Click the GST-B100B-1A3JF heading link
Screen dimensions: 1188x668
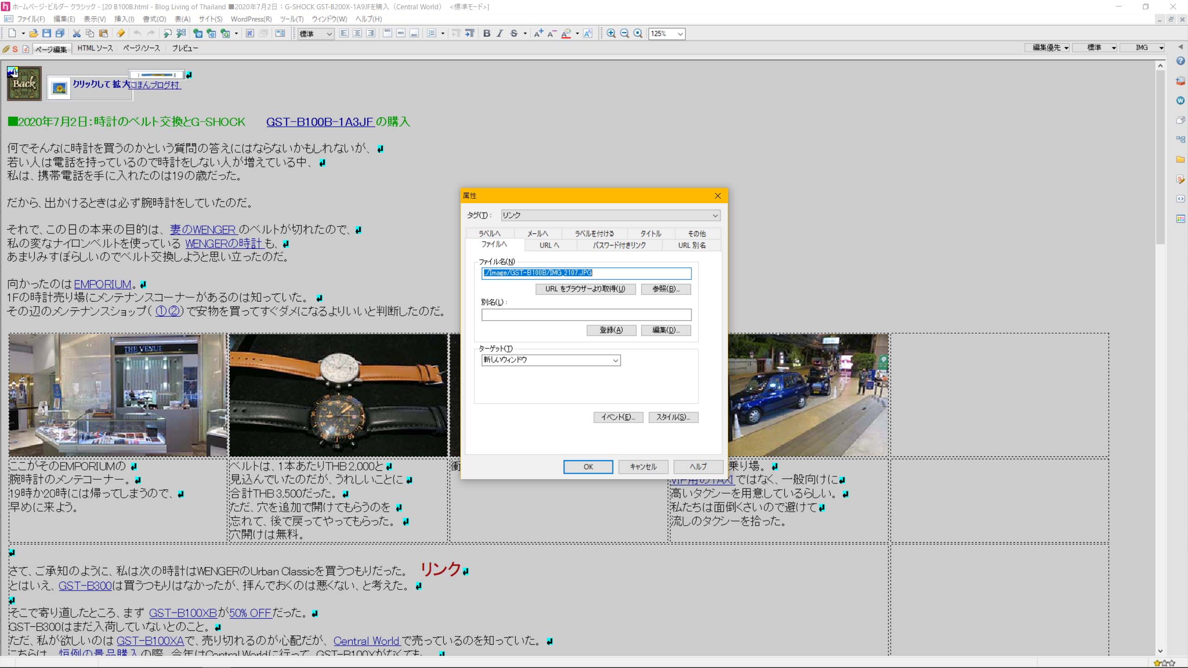click(x=320, y=122)
